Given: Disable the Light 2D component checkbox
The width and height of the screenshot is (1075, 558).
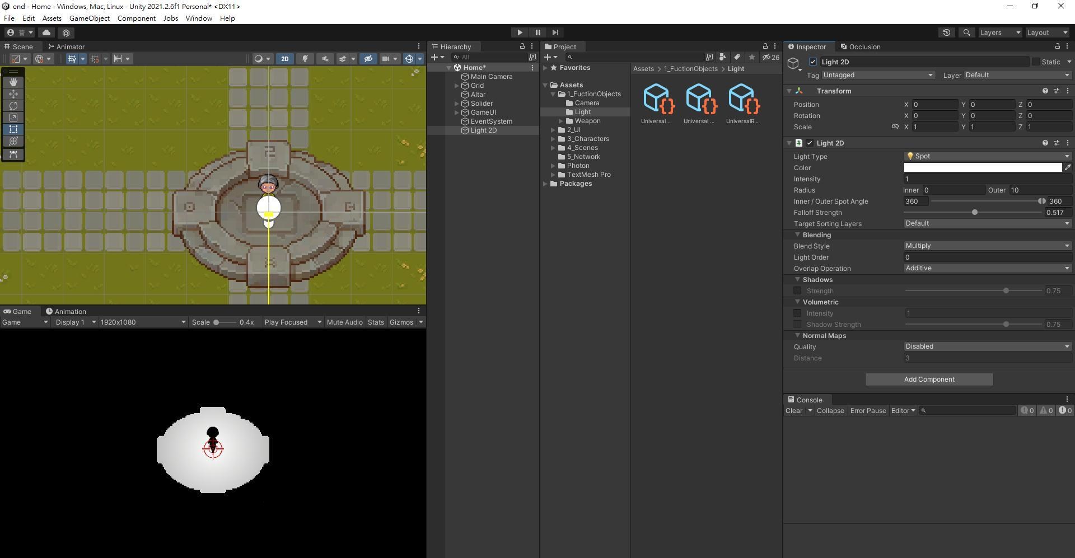Looking at the screenshot, I should click(x=810, y=143).
